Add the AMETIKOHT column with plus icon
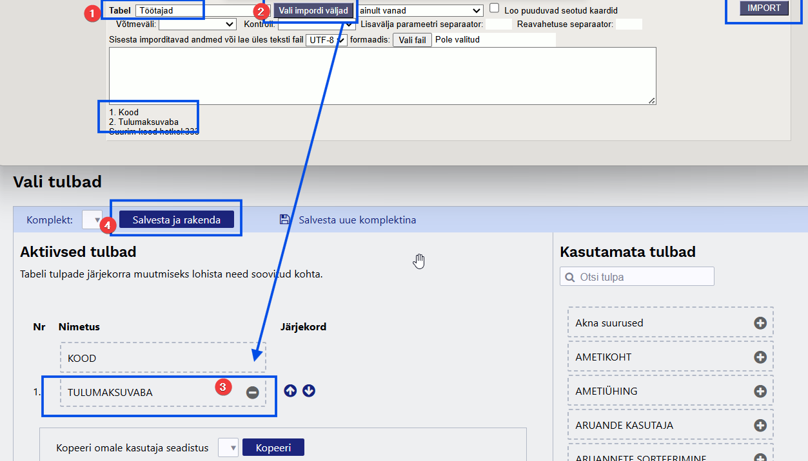Viewport: 808px width, 461px height. click(760, 357)
